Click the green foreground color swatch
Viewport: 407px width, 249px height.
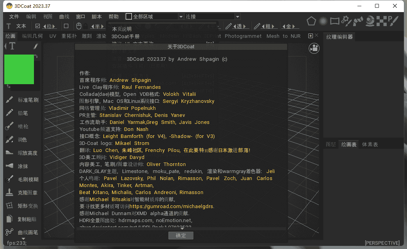19,69
